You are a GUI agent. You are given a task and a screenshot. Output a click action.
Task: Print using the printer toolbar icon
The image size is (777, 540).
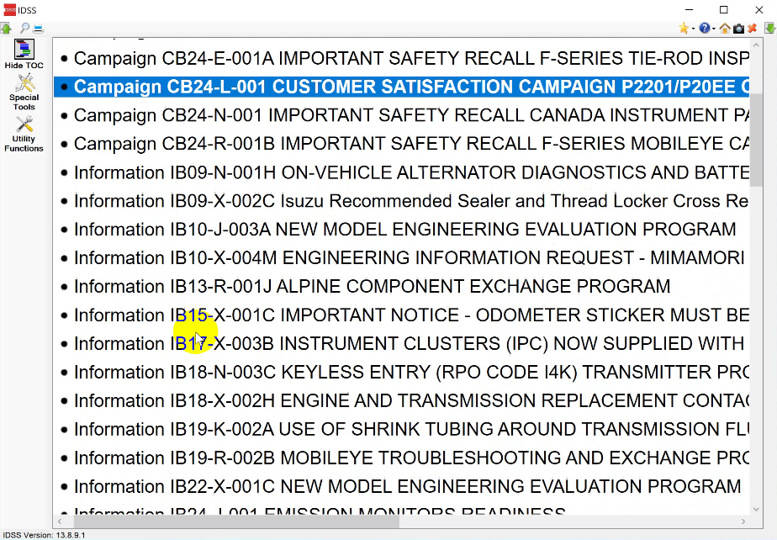pos(37,28)
